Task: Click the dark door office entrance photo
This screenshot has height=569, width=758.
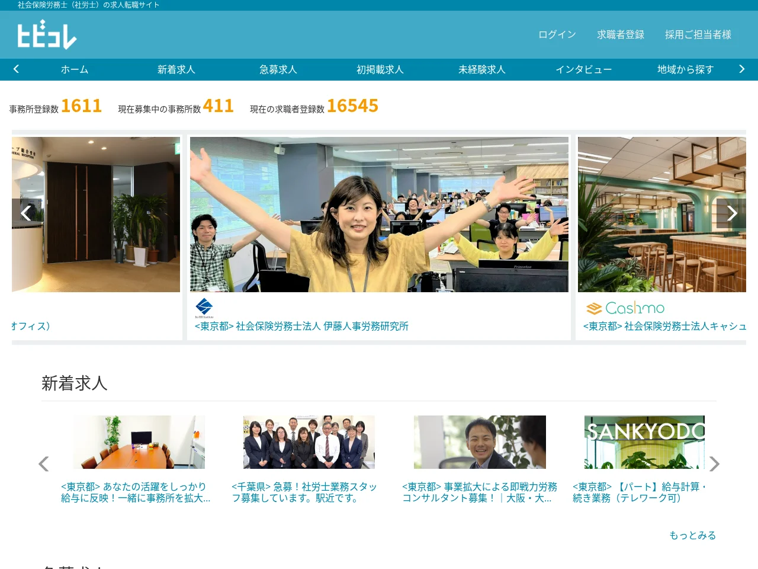Action: click(96, 215)
